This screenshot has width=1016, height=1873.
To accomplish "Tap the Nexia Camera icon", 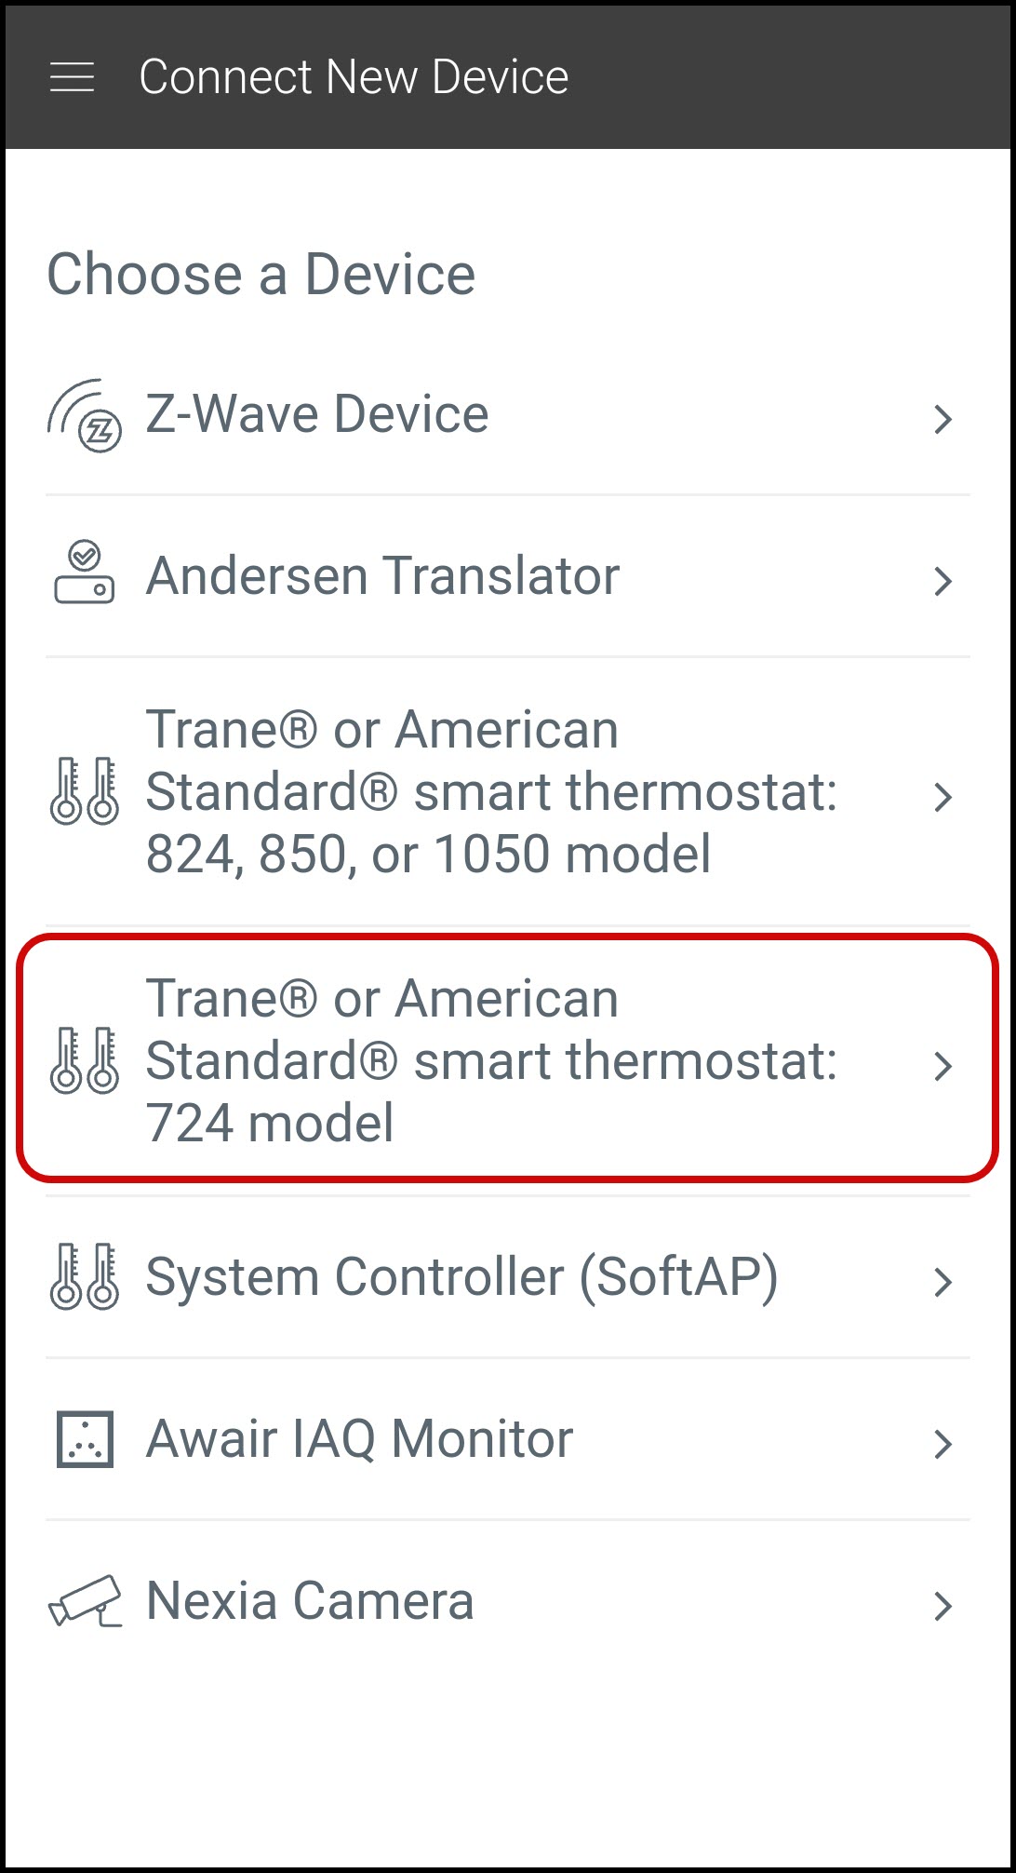I will [x=85, y=1601].
